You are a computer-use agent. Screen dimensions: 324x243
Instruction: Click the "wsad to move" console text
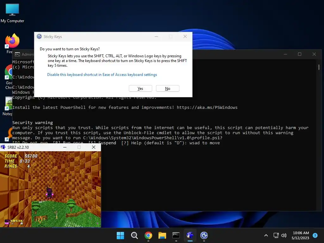click(205, 143)
